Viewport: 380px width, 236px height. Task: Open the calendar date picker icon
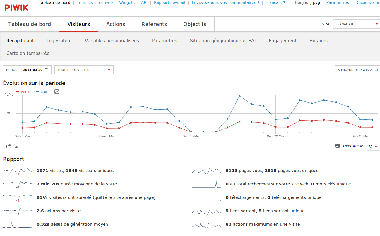click(x=46, y=70)
